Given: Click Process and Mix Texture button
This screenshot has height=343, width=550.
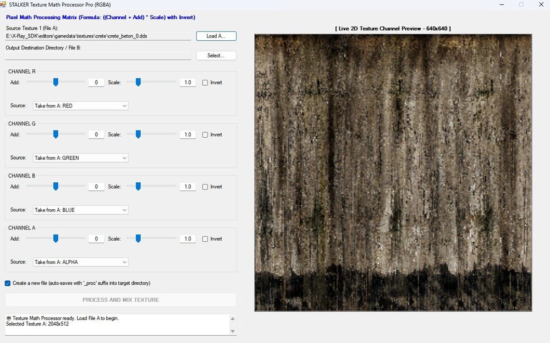Looking at the screenshot, I should point(120,300).
